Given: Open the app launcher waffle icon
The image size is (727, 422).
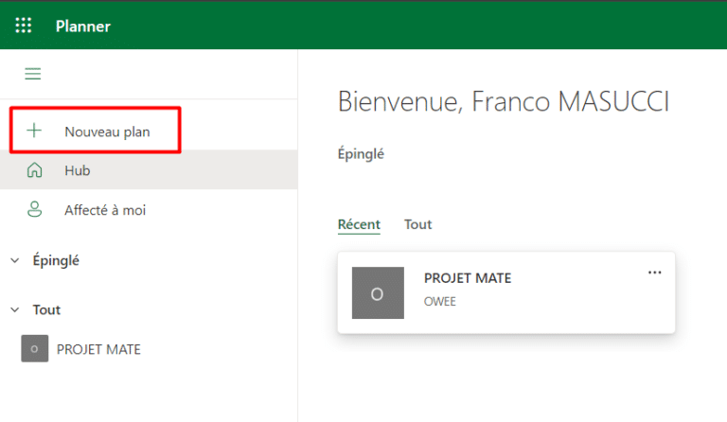Looking at the screenshot, I should (24, 26).
